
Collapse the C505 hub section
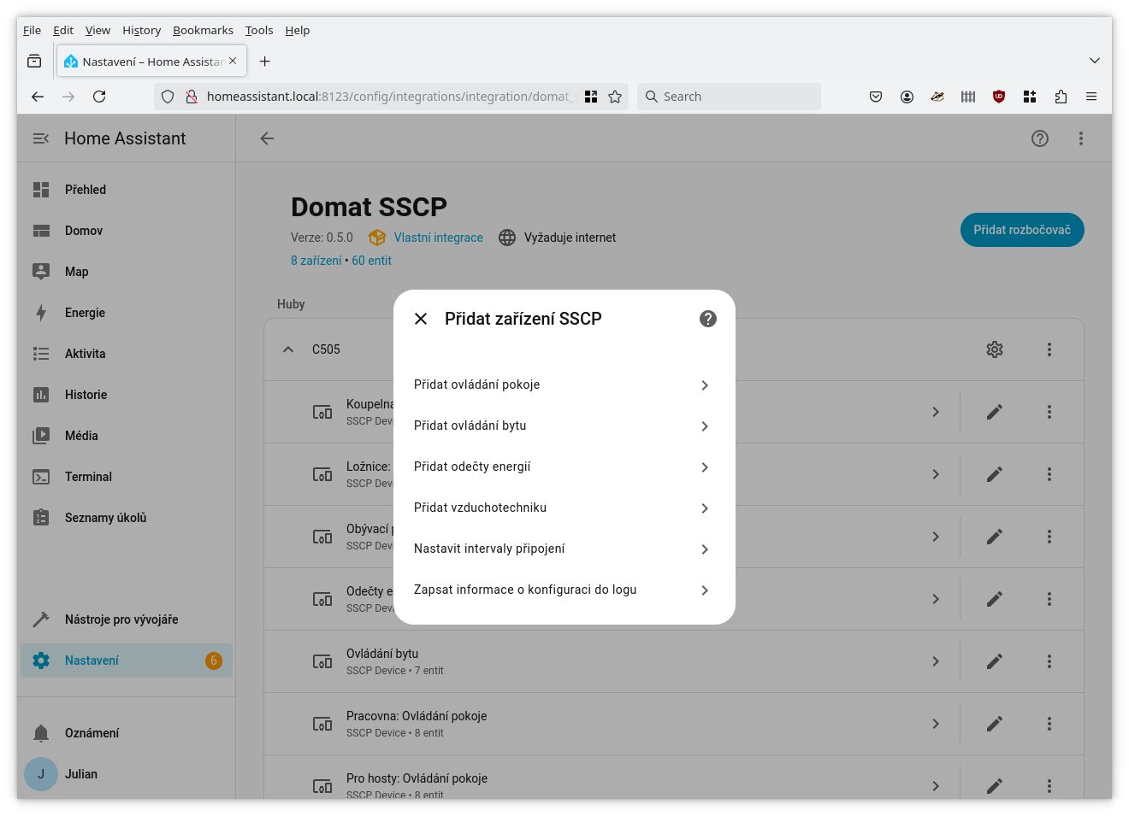288,349
